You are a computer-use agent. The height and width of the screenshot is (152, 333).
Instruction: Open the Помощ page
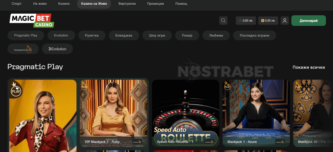[181, 4]
